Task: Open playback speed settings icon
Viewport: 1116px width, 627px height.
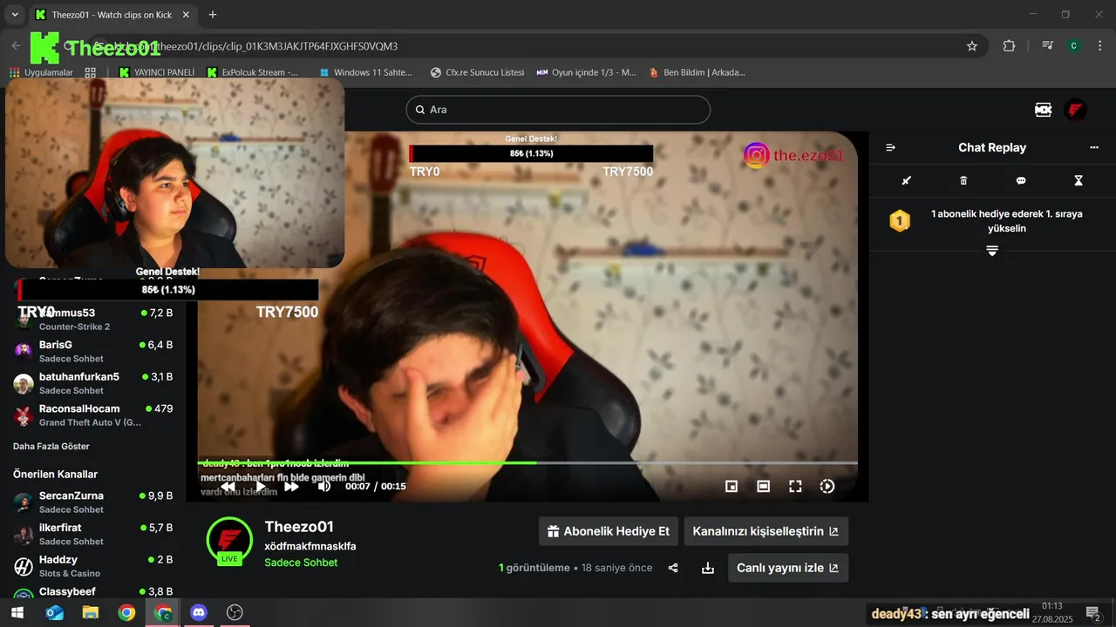Action: click(x=827, y=487)
